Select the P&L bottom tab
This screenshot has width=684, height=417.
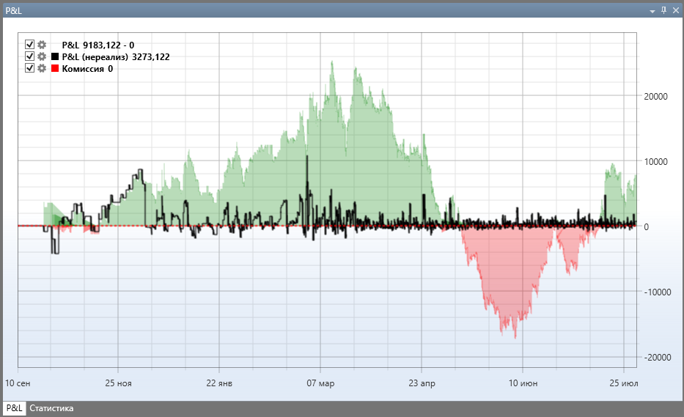coord(15,408)
